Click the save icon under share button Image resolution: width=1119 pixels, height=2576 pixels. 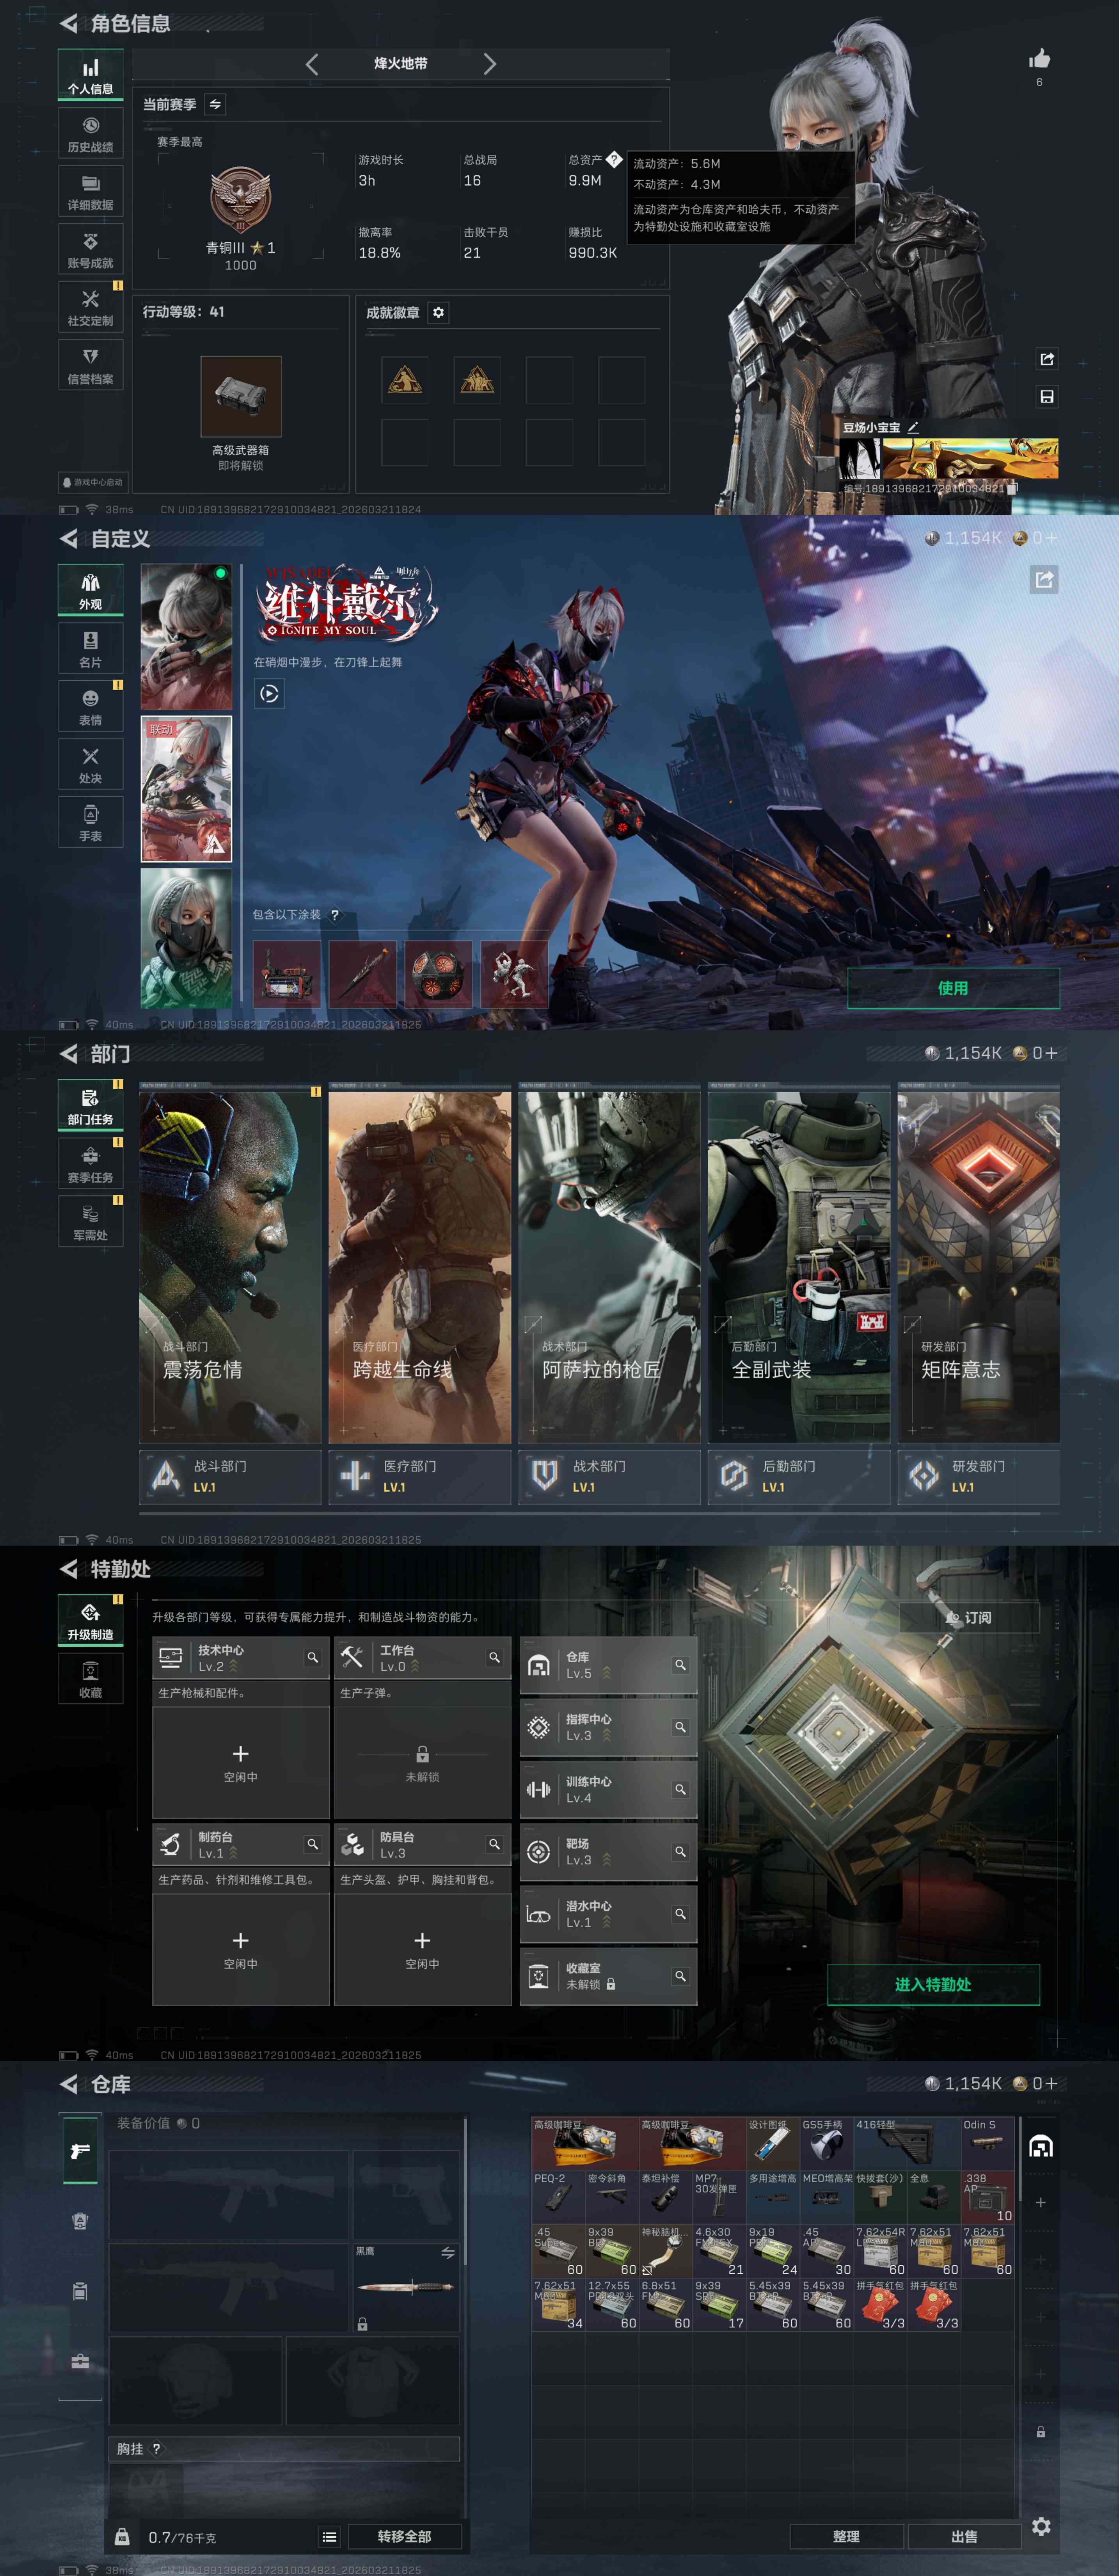(1047, 397)
